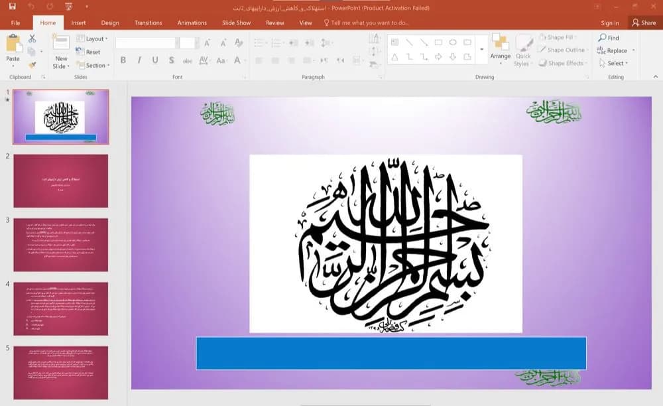Select the Oval shape in gallery
This screenshot has width=663, height=406.
(453, 42)
